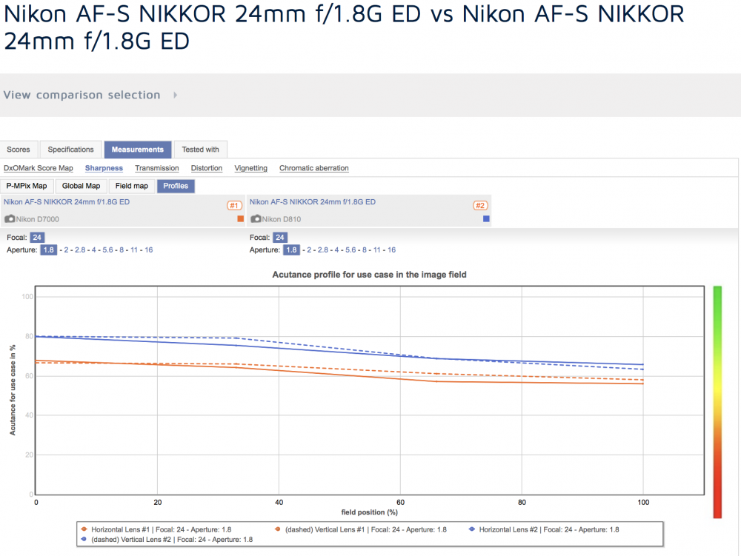Click the #2 lens badge
741x556 pixels.
(x=480, y=205)
